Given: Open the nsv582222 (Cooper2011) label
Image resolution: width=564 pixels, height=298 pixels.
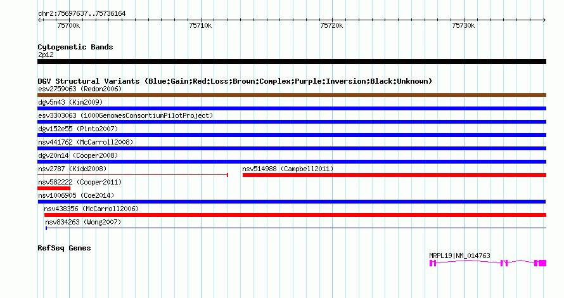Looking at the screenshot, I should click(x=80, y=182).
